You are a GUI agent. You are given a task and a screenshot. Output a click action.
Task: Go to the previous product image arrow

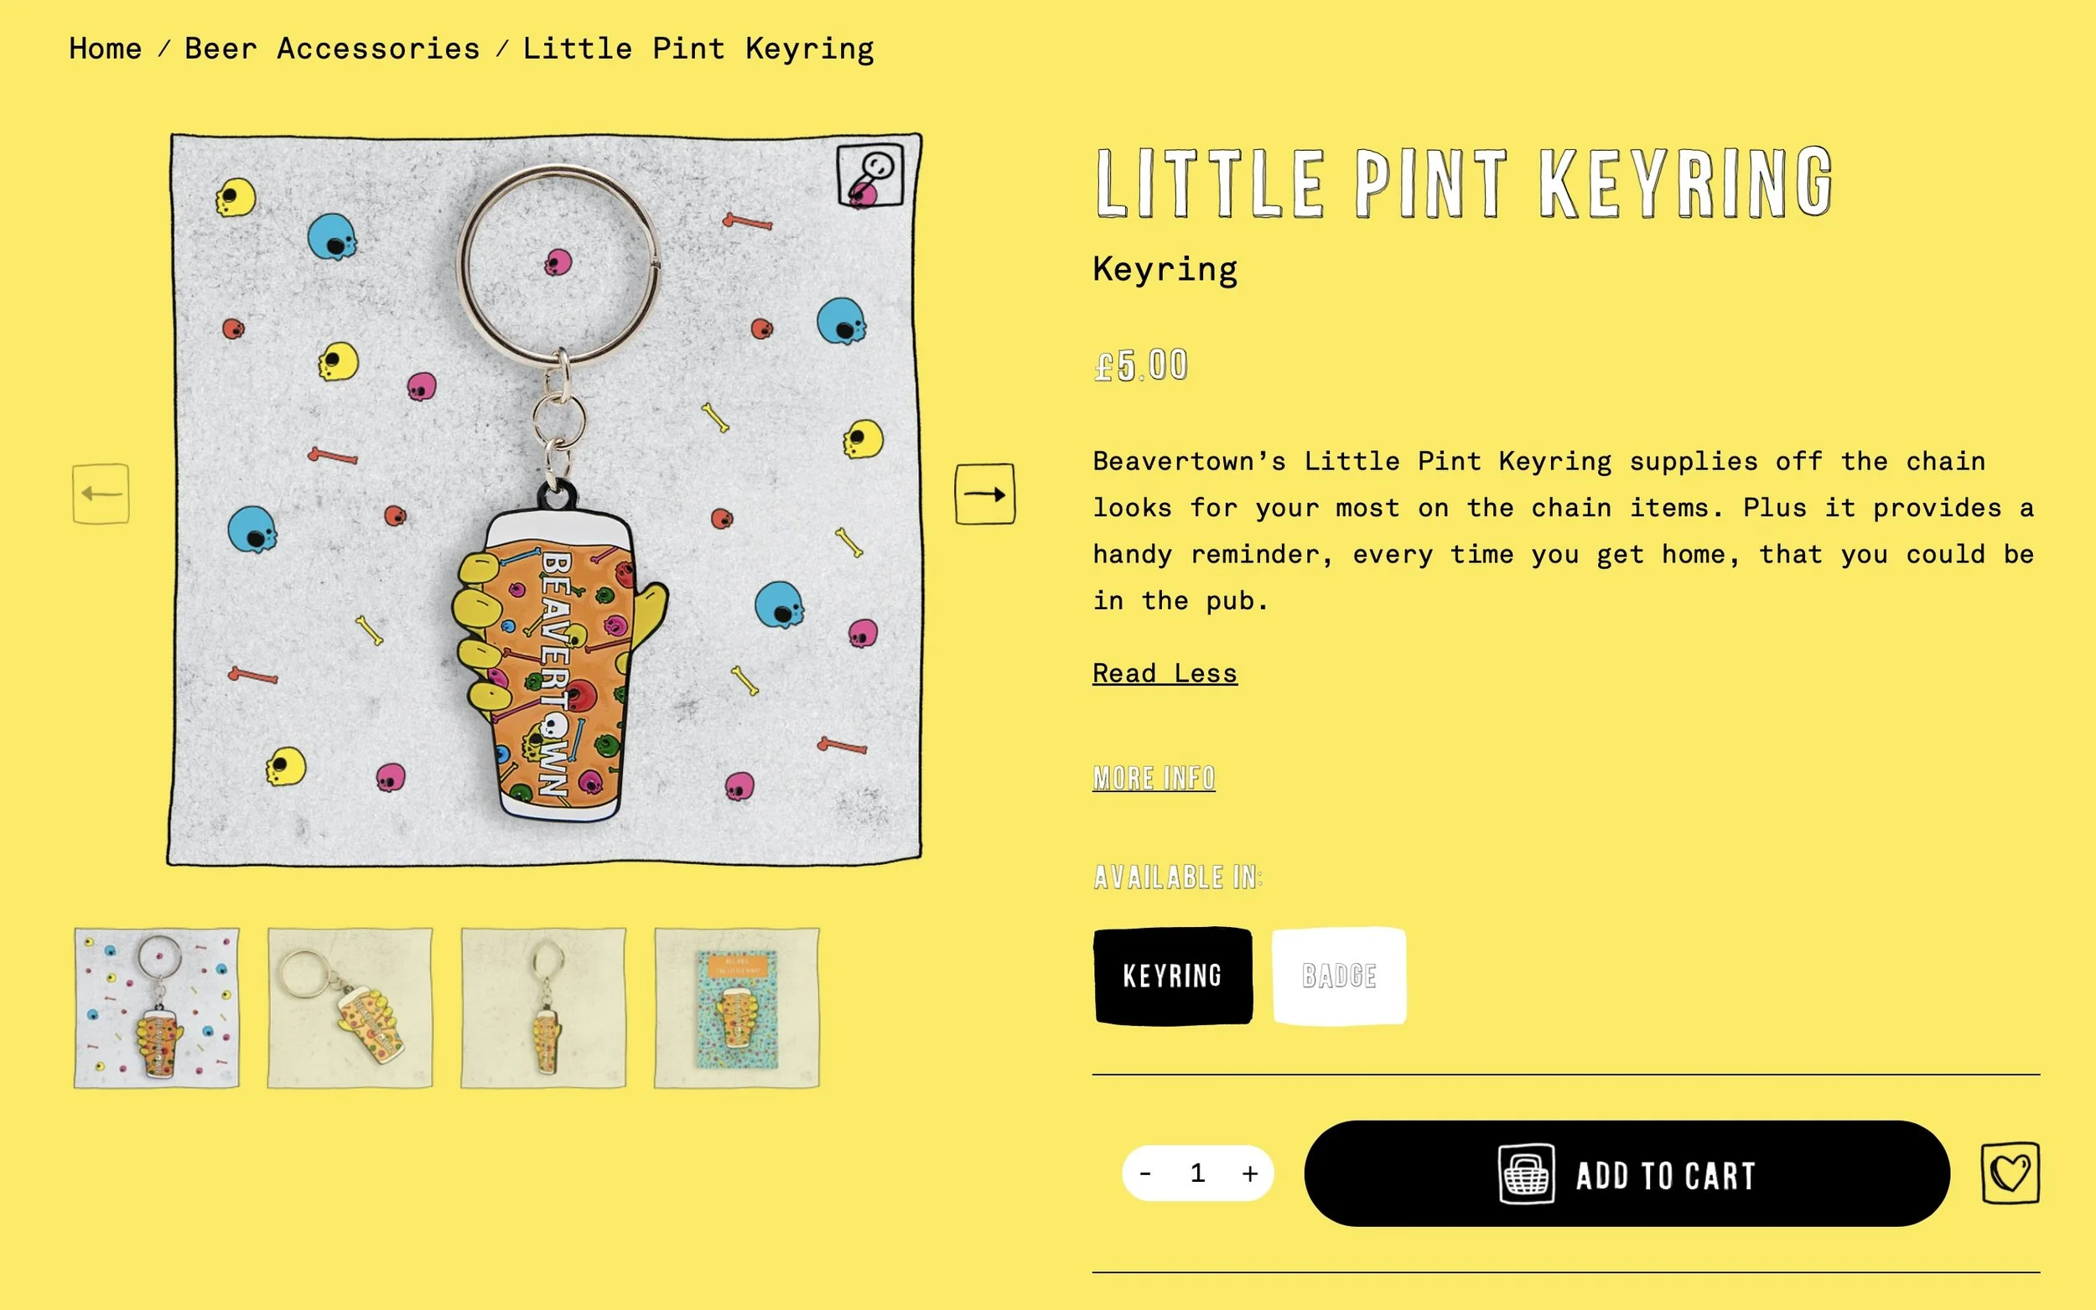pos(101,494)
